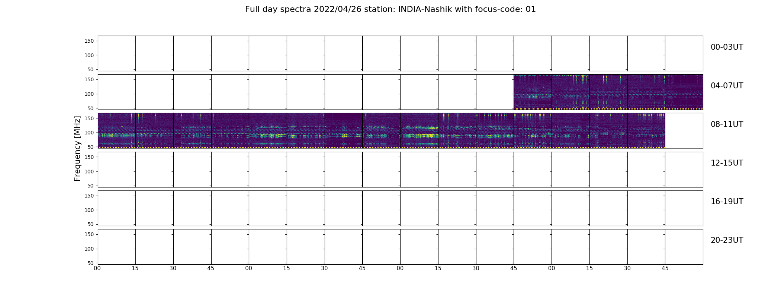Click the 100 tick in the 16-19UT row
The image size is (781, 297).
click(89, 210)
